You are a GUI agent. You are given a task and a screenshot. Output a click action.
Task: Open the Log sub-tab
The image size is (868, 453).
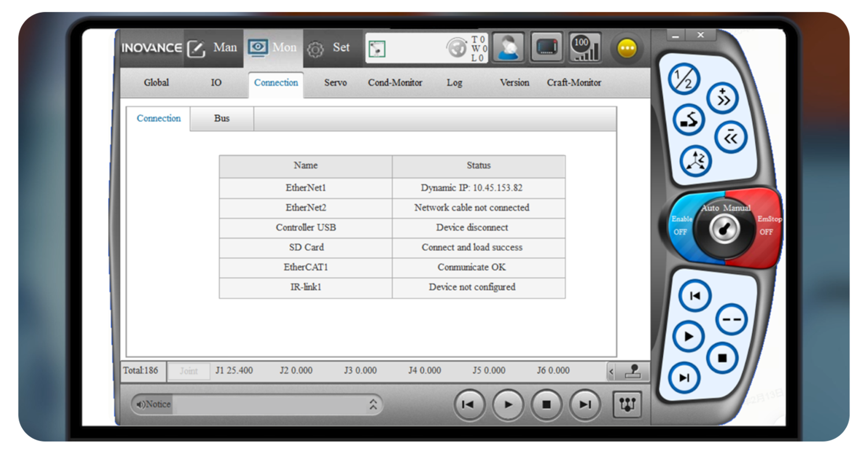tap(454, 83)
